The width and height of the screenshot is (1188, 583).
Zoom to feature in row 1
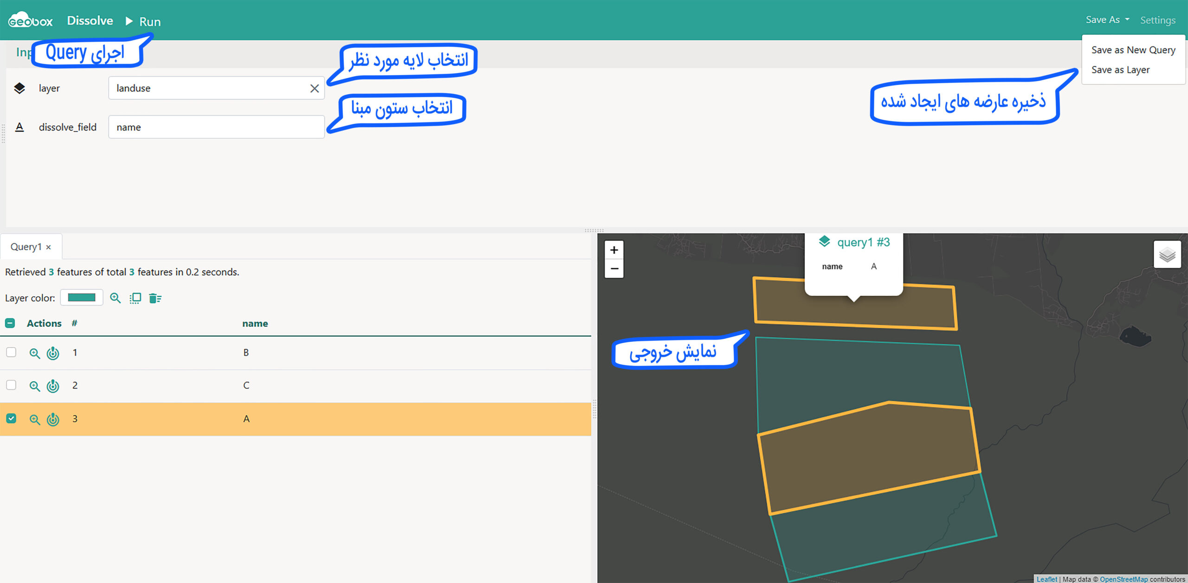(x=34, y=353)
